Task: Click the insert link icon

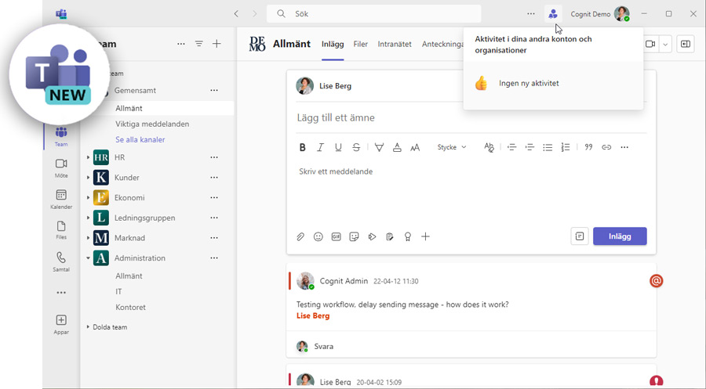Action: [606, 147]
